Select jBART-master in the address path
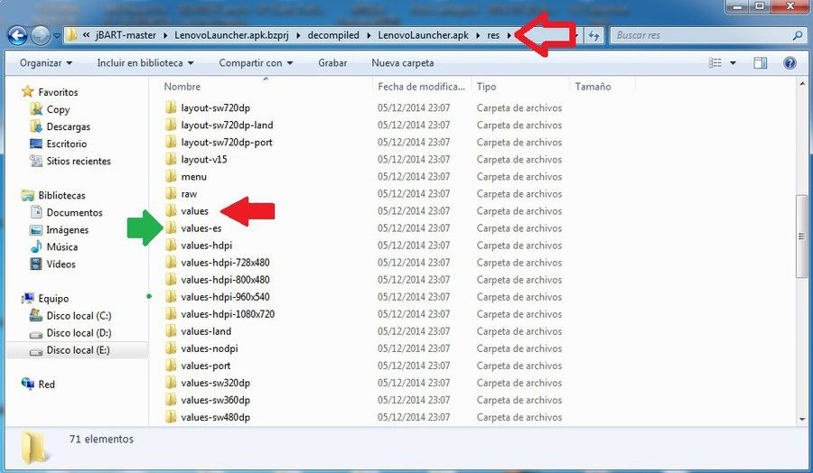Image resolution: width=813 pixels, height=473 pixels. tap(126, 35)
